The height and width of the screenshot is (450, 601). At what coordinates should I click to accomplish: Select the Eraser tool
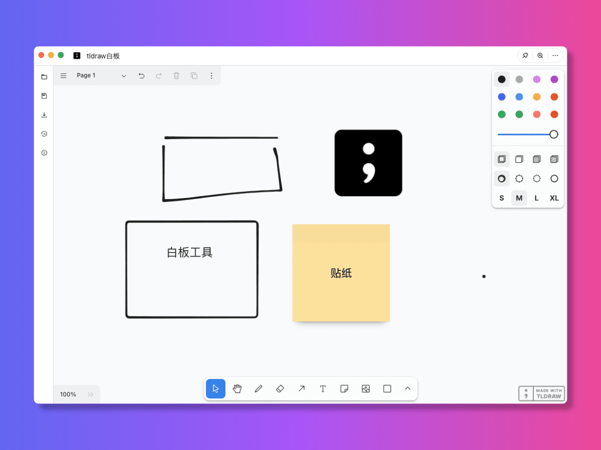point(280,388)
